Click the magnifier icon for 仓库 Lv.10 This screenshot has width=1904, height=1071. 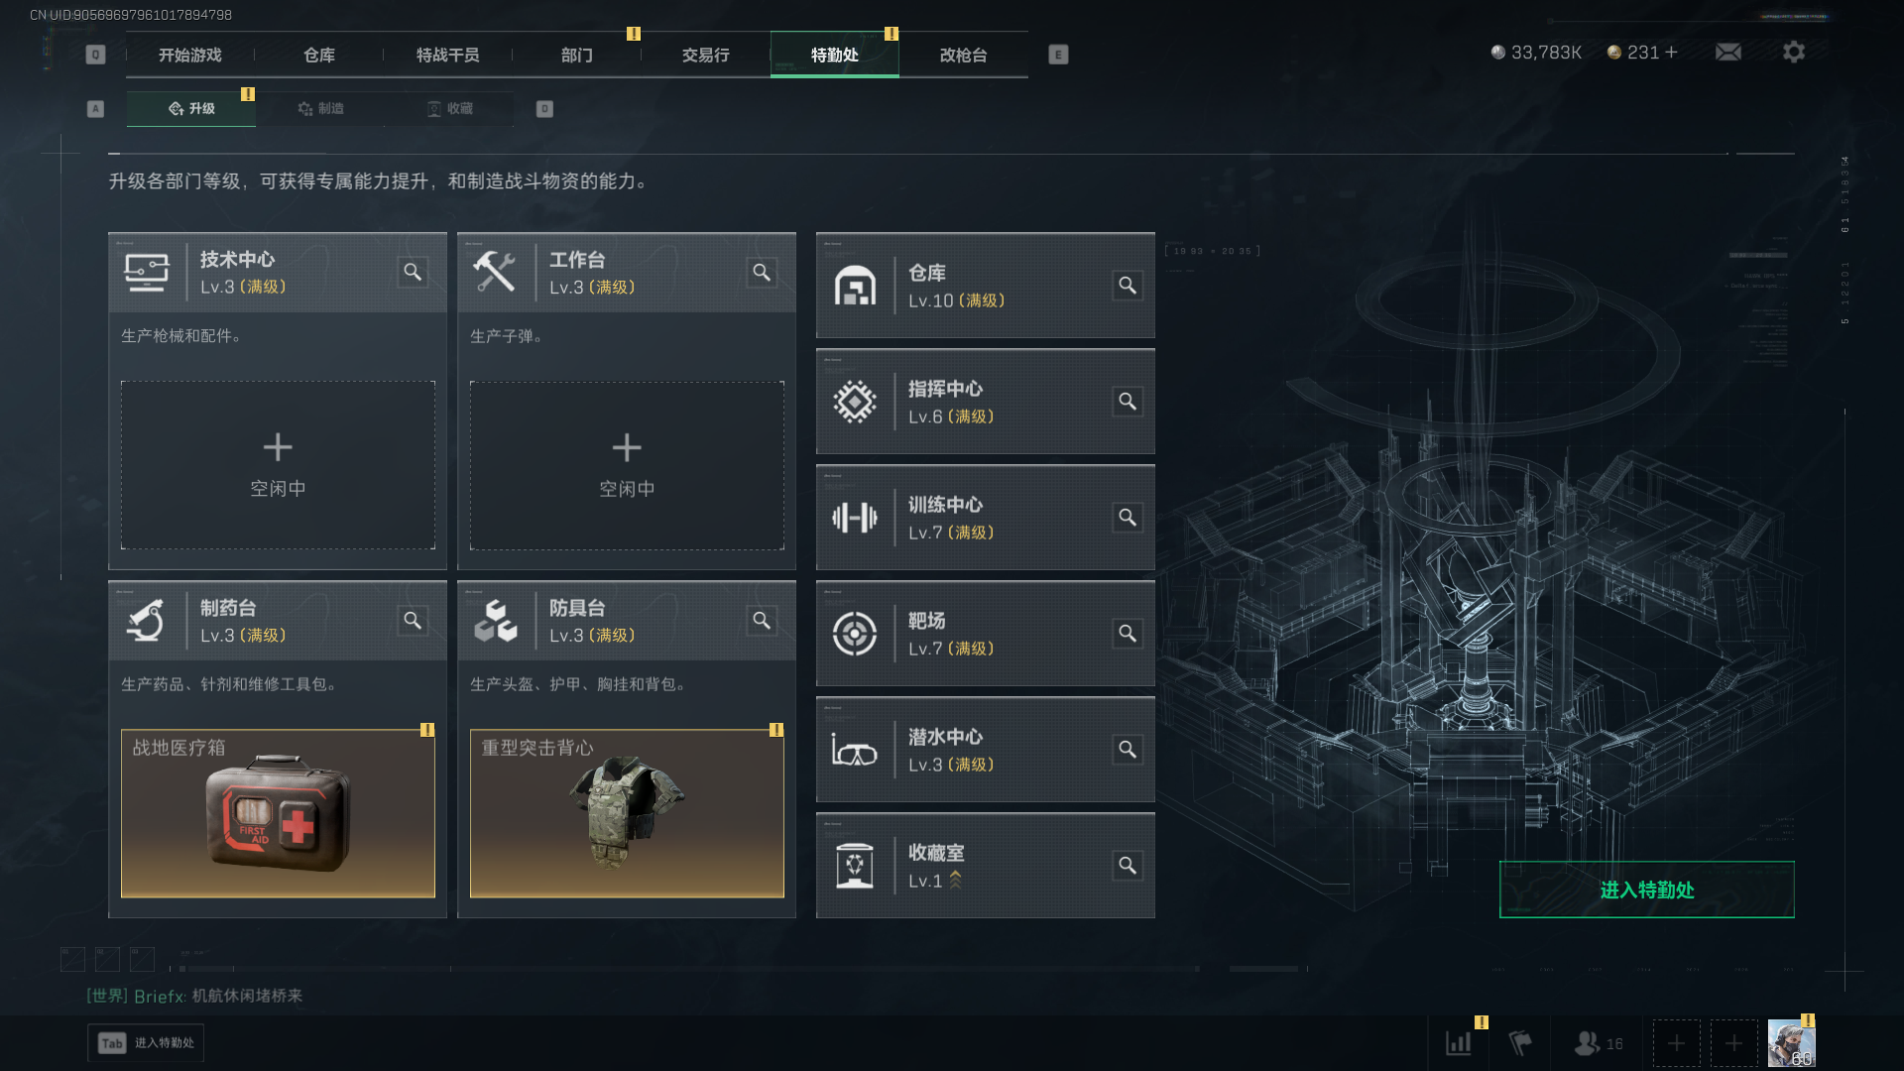coord(1128,286)
